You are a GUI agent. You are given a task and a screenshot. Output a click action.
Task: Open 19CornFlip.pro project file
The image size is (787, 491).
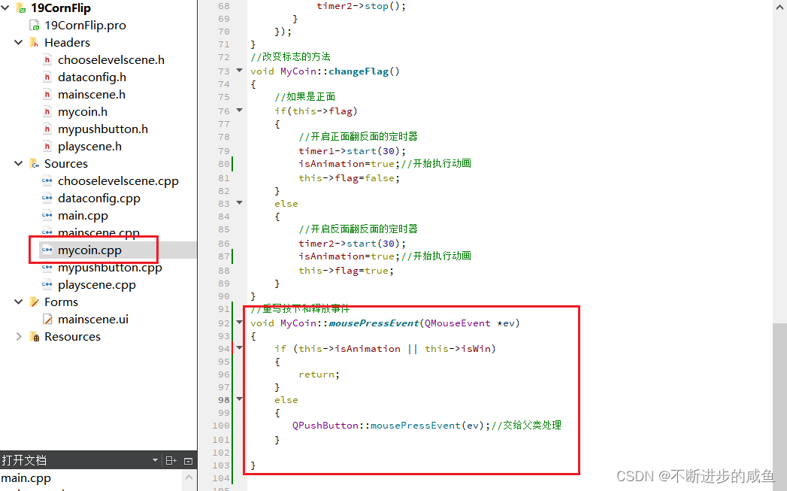click(x=85, y=25)
